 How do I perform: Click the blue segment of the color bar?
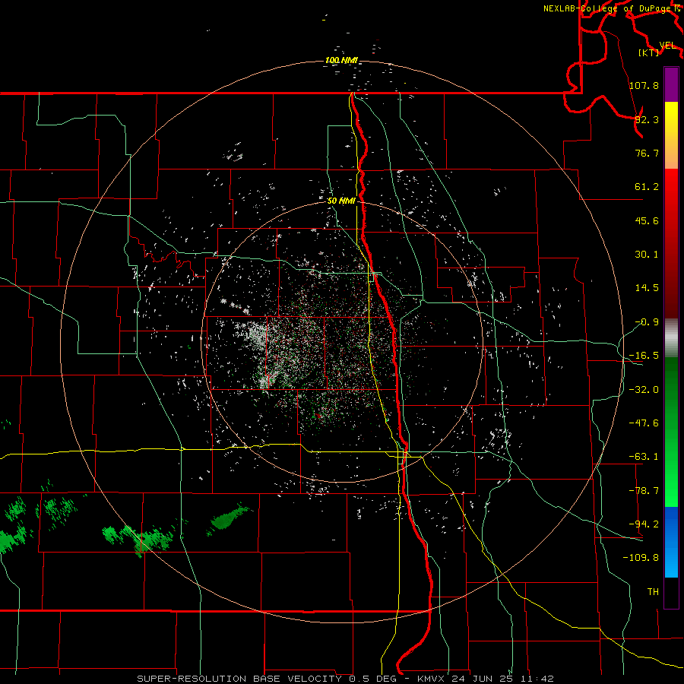click(x=671, y=542)
